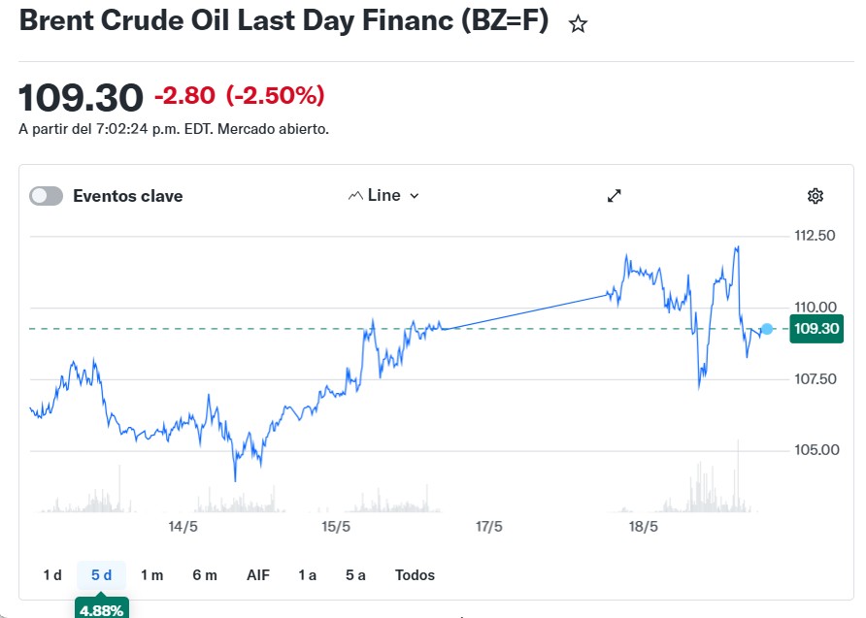Click the 109.30 price label on axis

pyautogui.click(x=816, y=329)
